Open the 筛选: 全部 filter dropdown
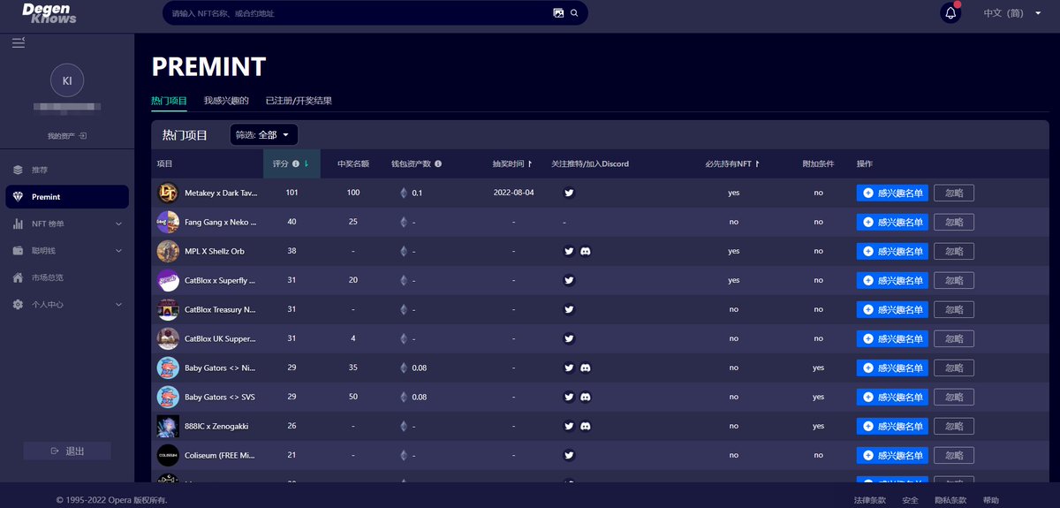 point(264,134)
